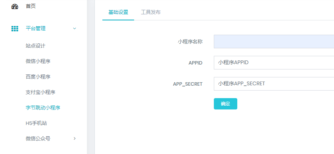Open the 首页 menu item
This screenshot has width=334, height=154.
[x=31, y=6]
